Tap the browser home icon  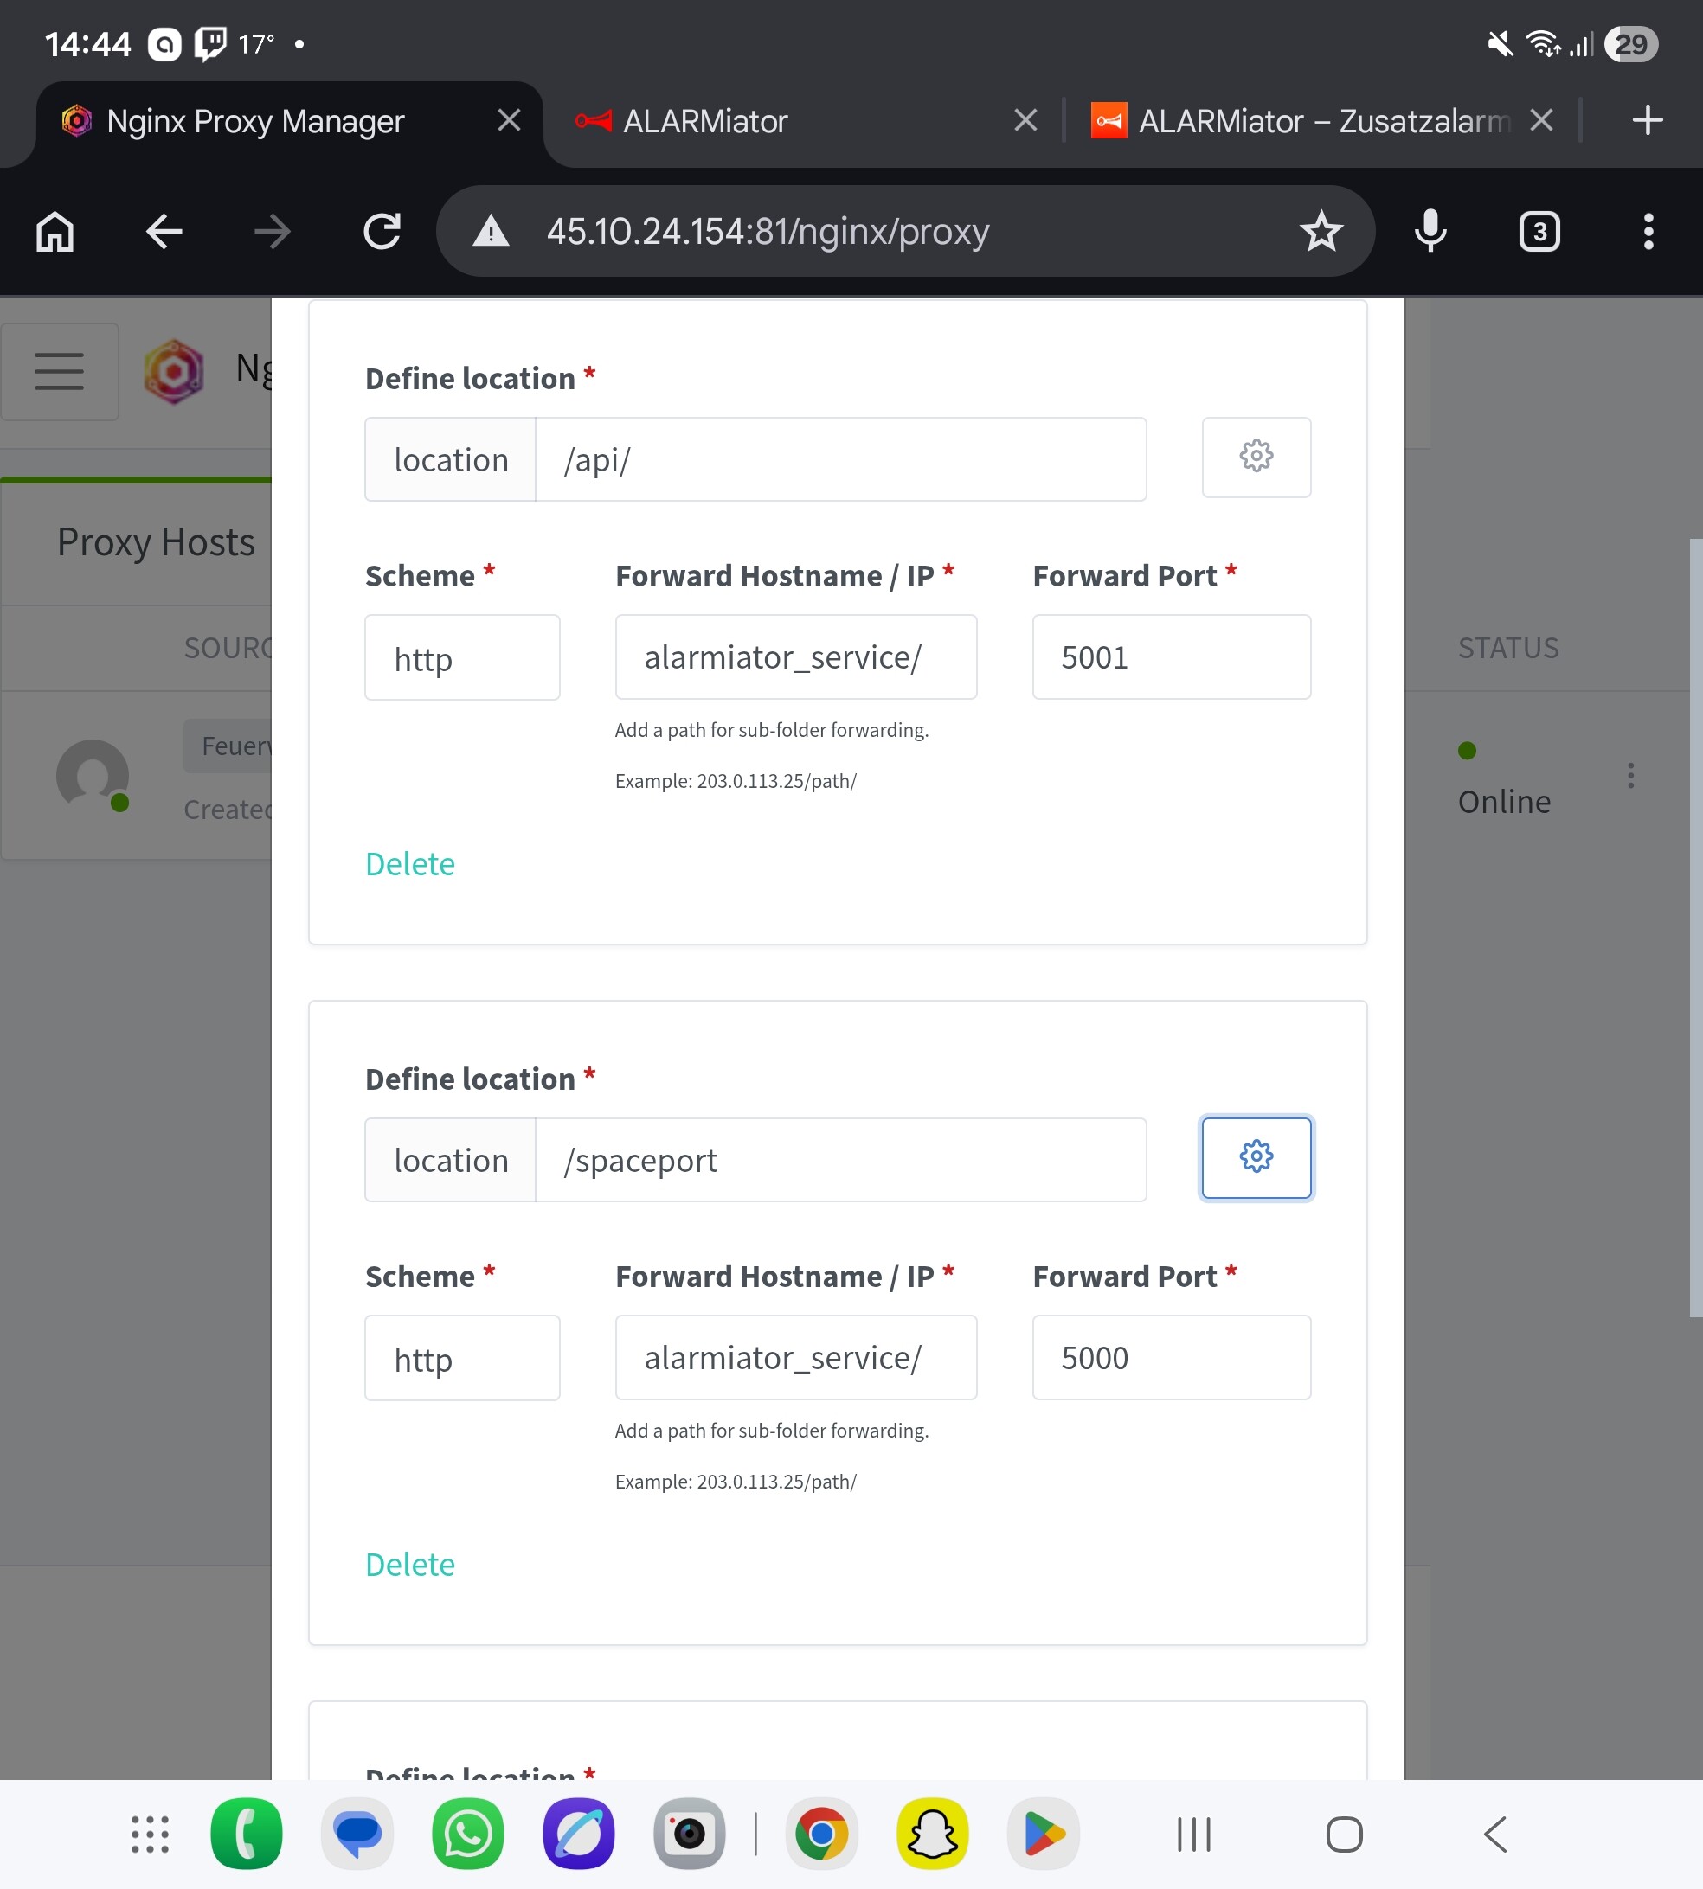tap(55, 231)
